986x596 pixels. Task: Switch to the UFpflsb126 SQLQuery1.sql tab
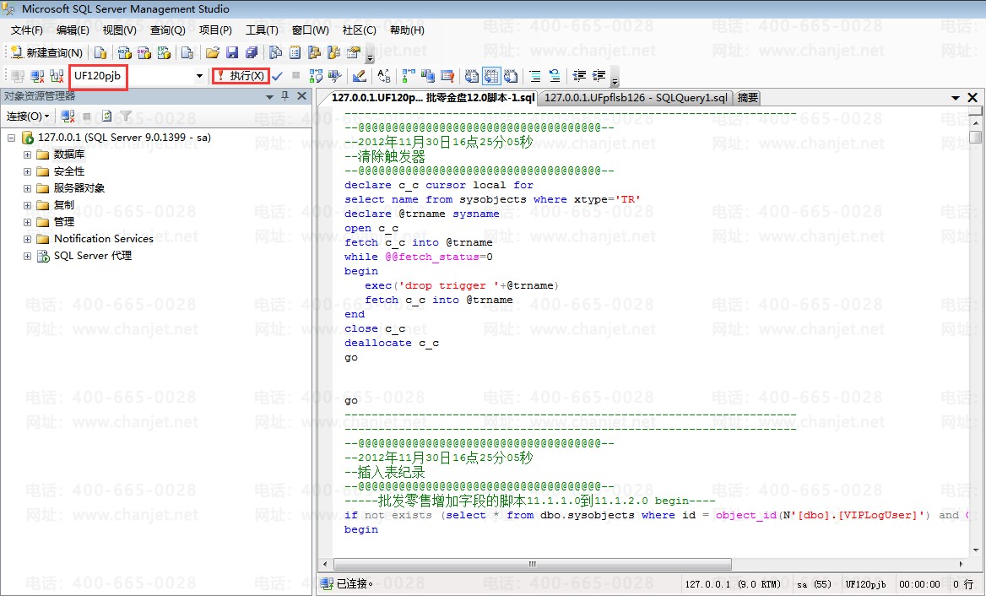click(635, 98)
